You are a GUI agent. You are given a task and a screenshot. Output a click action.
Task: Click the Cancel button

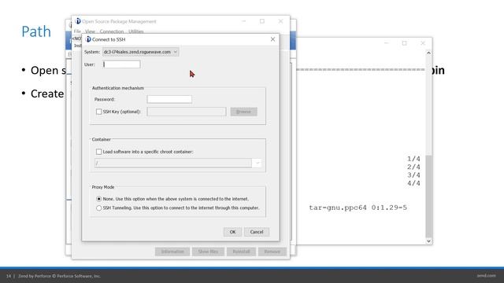[x=257, y=232]
